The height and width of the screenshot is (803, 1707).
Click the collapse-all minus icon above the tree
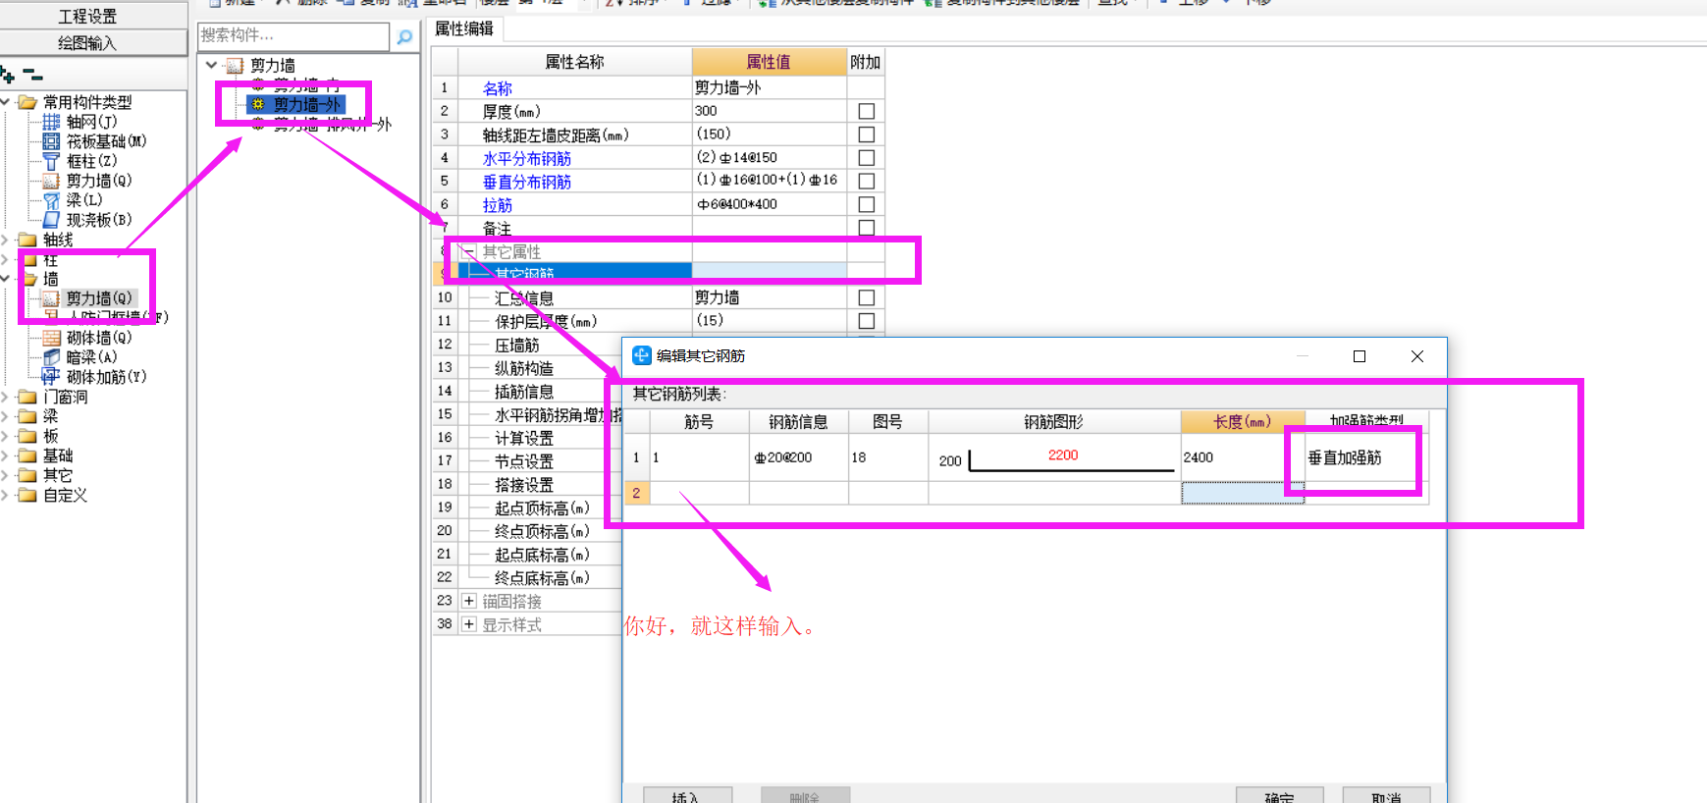[33, 75]
